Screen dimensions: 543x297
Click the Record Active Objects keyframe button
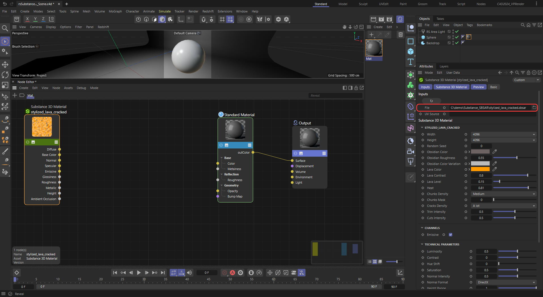[225, 273]
